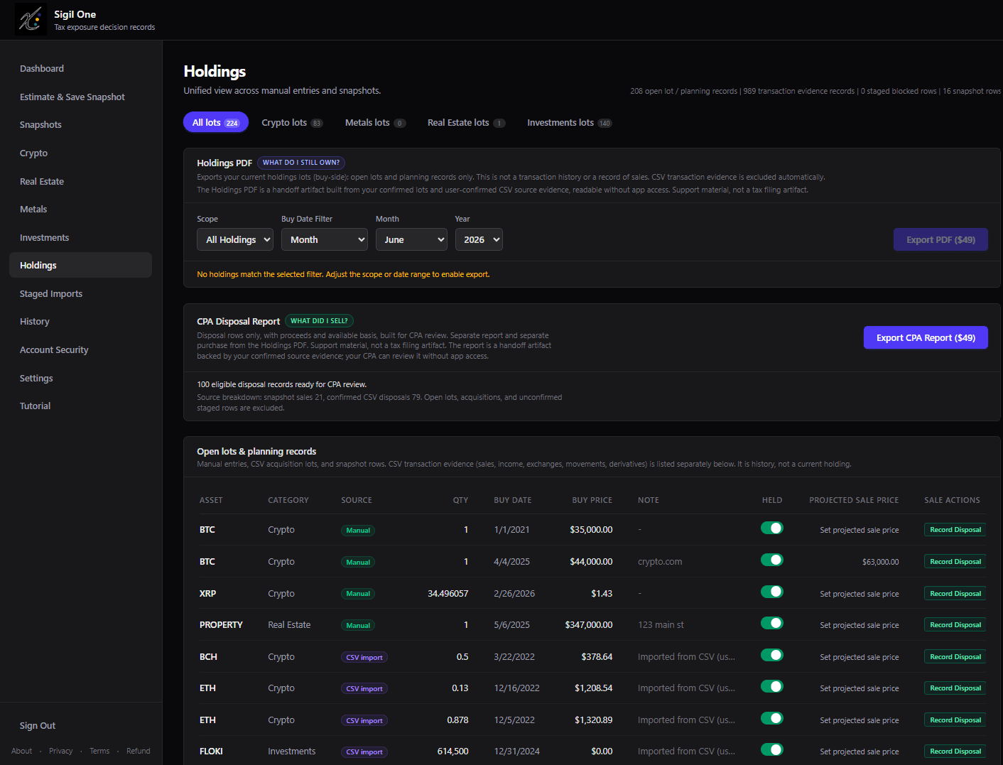Click the PROJECTED SALE PRICE column header
Viewport: 1003px width, 765px height.
tap(854, 500)
